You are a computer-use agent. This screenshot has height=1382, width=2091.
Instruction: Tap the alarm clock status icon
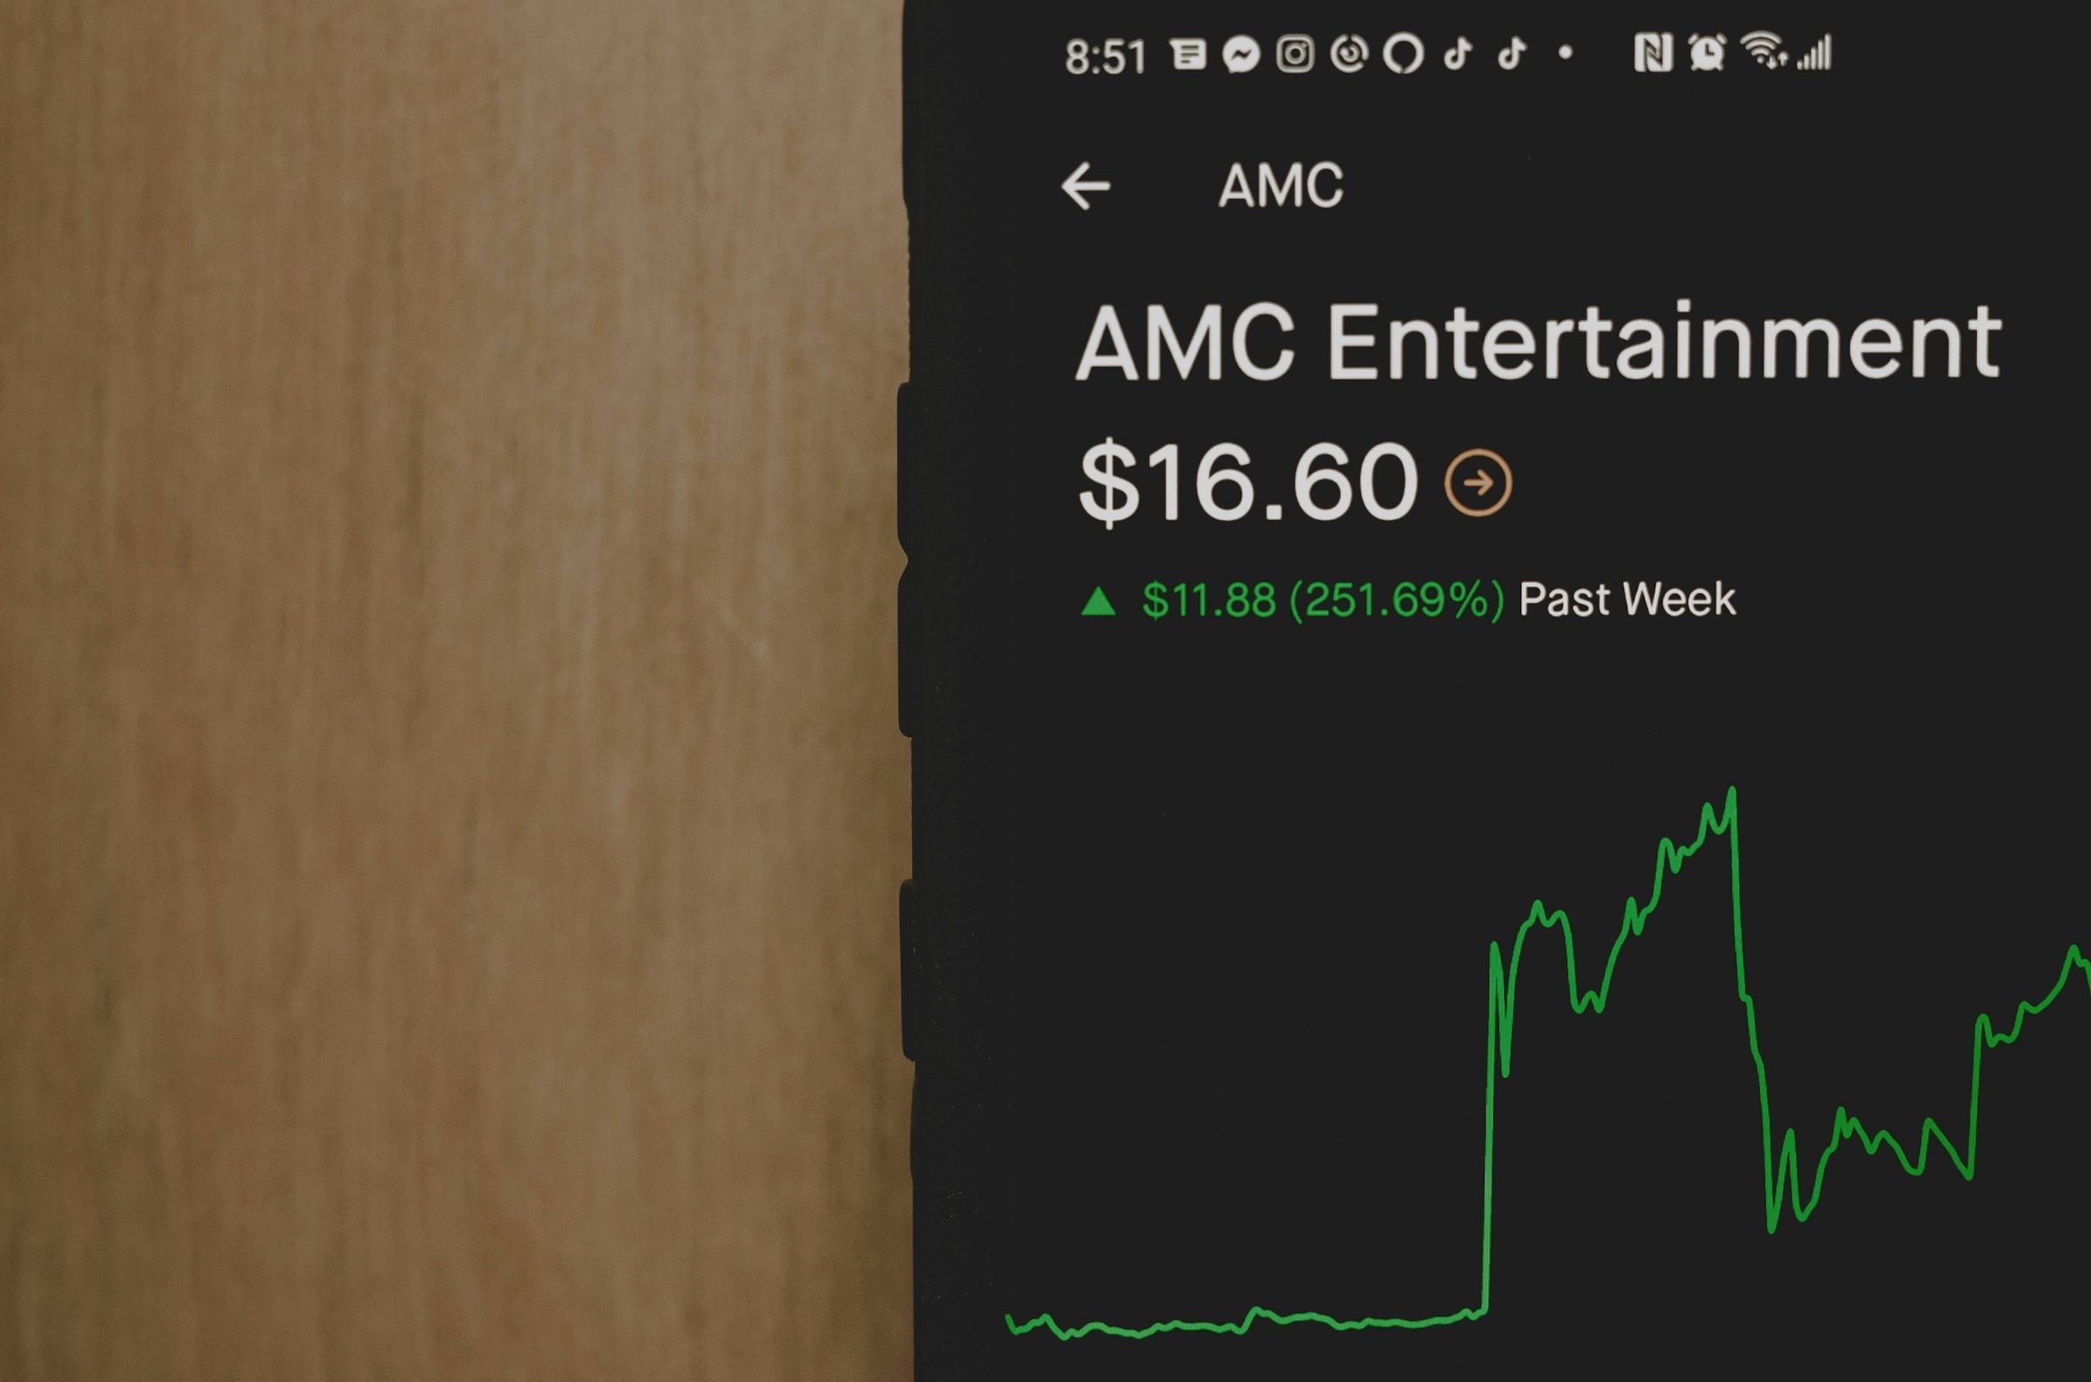coord(1706,52)
